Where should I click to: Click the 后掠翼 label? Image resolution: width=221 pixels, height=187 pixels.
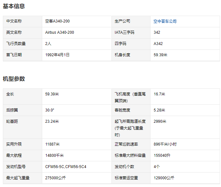pyautogui.click(x=12, y=110)
